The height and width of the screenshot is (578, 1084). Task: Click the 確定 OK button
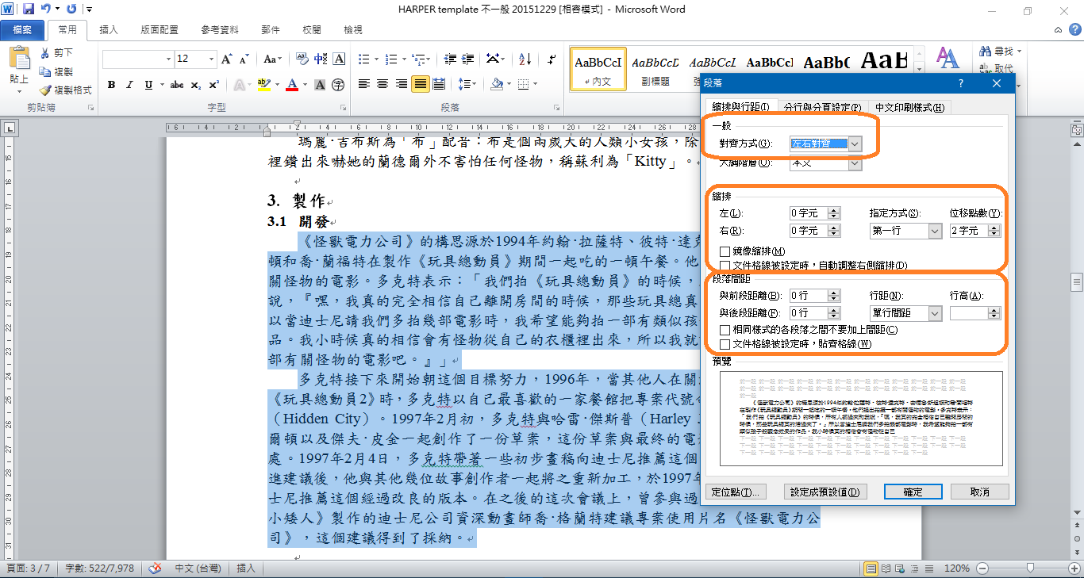tap(913, 492)
